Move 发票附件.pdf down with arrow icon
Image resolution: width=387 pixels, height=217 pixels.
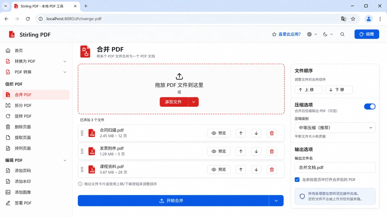click(256, 151)
